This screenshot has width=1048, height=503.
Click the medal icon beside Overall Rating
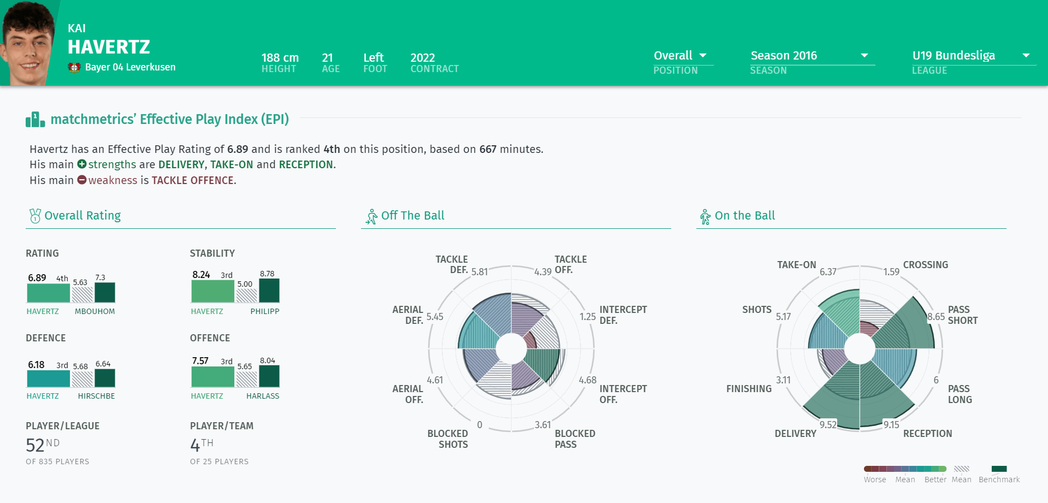pyautogui.click(x=35, y=216)
